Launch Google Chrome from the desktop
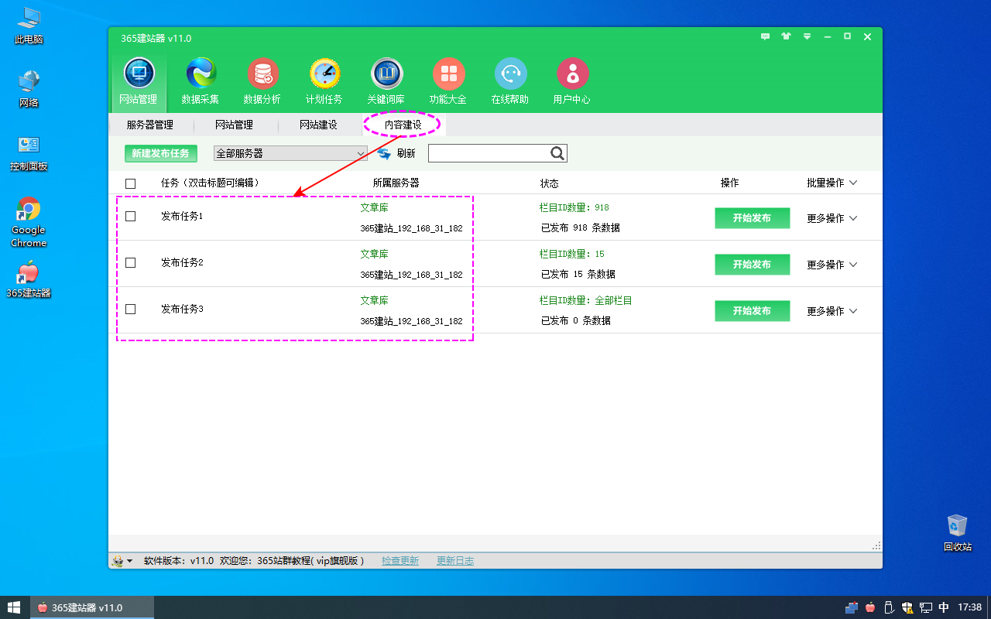991x619 pixels. click(x=29, y=222)
